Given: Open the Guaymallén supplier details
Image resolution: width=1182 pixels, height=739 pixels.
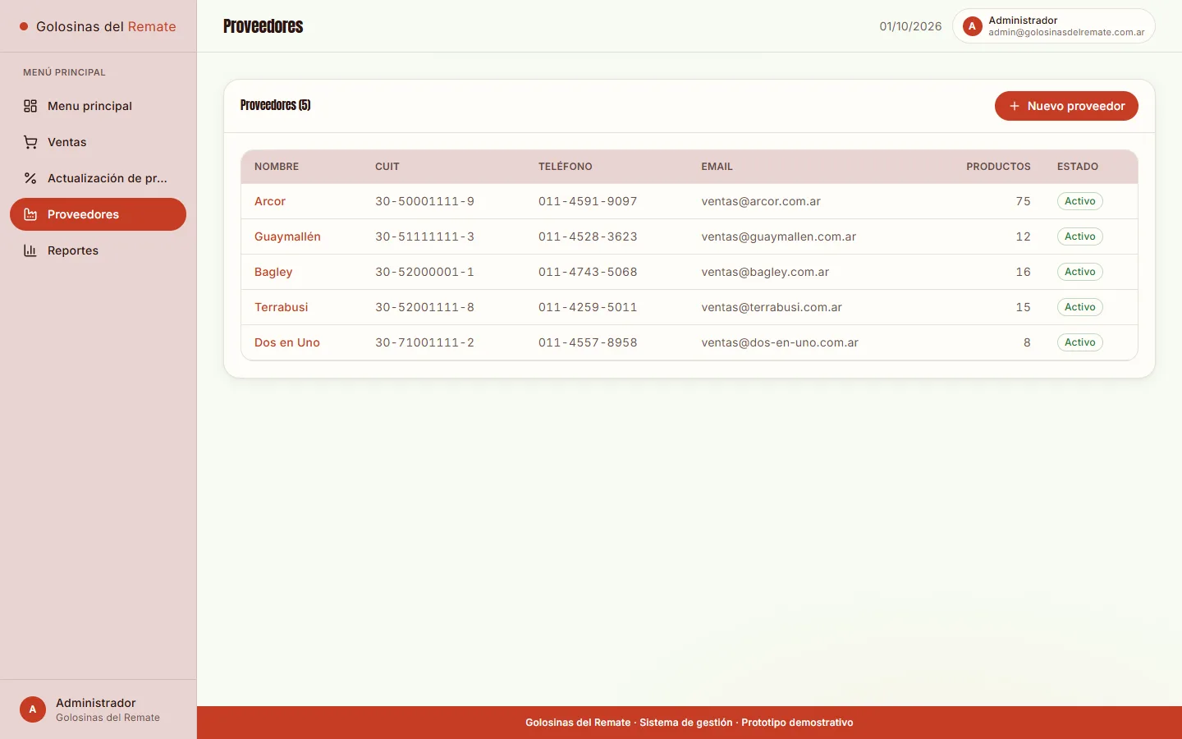Looking at the screenshot, I should (x=287, y=236).
